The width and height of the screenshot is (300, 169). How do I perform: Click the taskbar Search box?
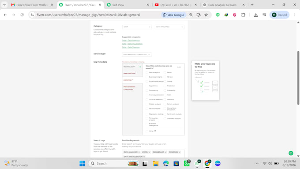click(114, 163)
